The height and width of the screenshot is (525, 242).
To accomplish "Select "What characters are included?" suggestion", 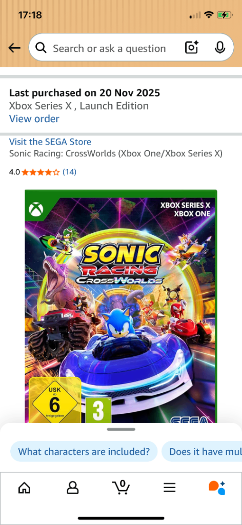I will [x=84, y=451].
